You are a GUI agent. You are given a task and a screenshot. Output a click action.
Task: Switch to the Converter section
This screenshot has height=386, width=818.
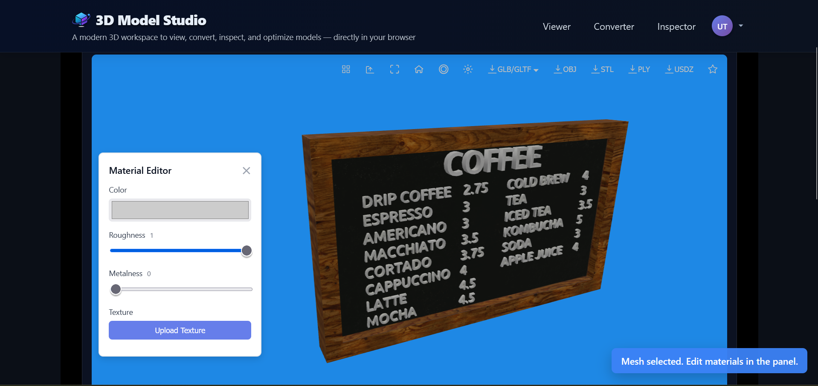(614, 26)
